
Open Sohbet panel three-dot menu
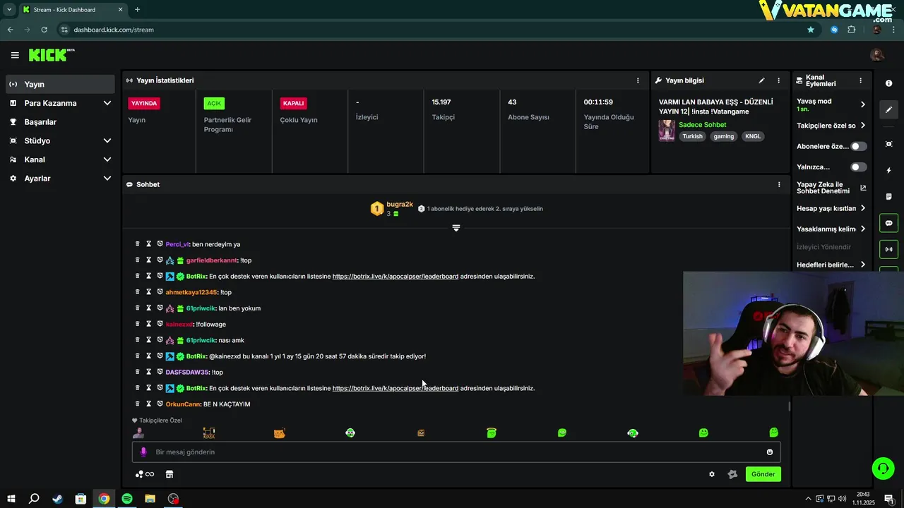(779, 184)
